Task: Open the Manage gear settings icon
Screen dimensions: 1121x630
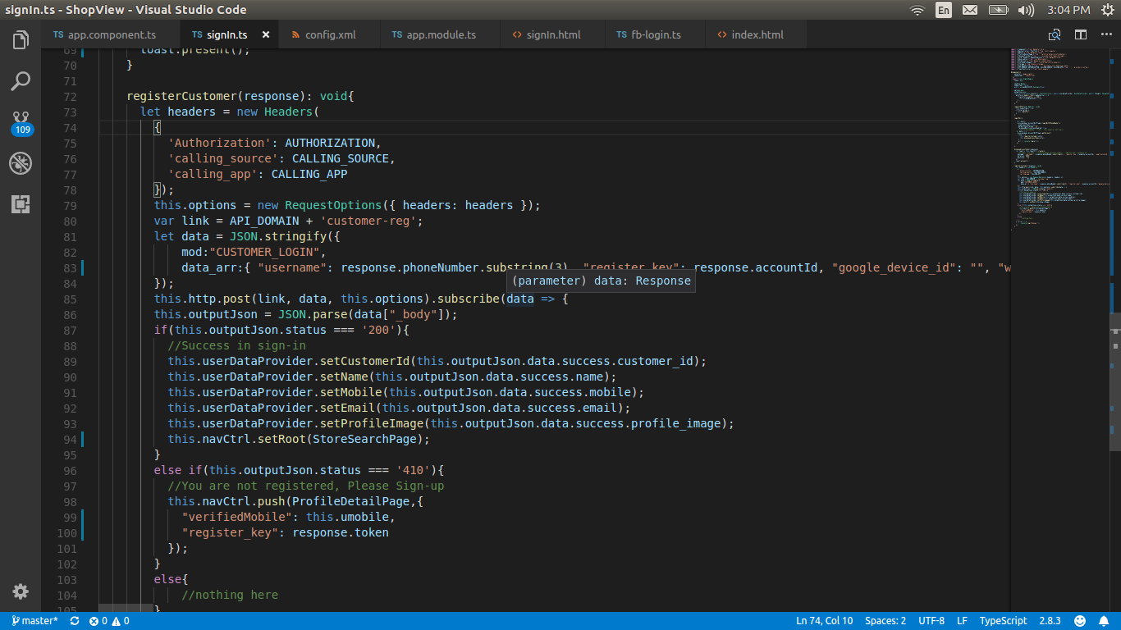Action: pyautogui.click(x=21, y=591)
